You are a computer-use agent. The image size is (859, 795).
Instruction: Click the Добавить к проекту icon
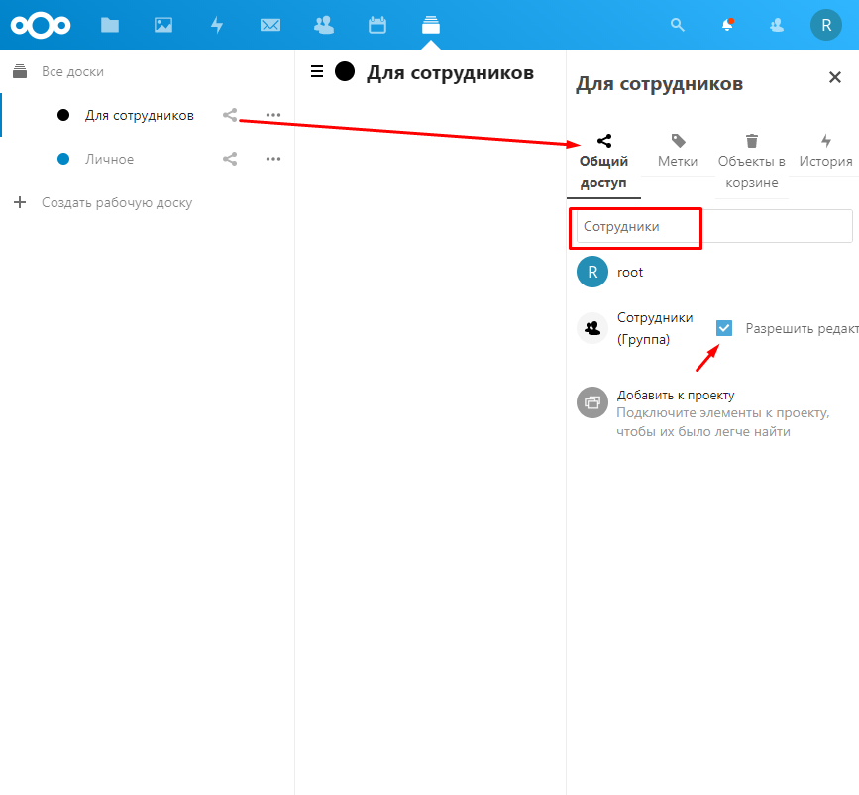click(592, 402)
